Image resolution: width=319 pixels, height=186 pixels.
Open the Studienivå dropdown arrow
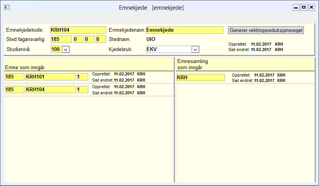coord(65,49)
